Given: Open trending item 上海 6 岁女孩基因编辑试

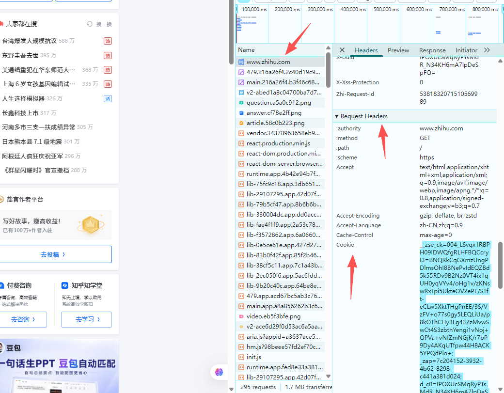Looking at the screenshot, I should point(39,84).
